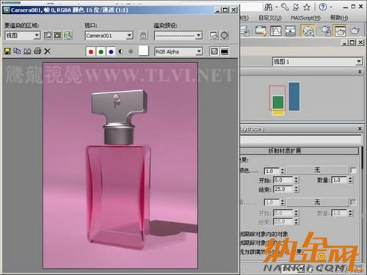This screenshot has height=275, width=367.
Task: Close the material parameter panel X
Action: click(x=360, y=128)
